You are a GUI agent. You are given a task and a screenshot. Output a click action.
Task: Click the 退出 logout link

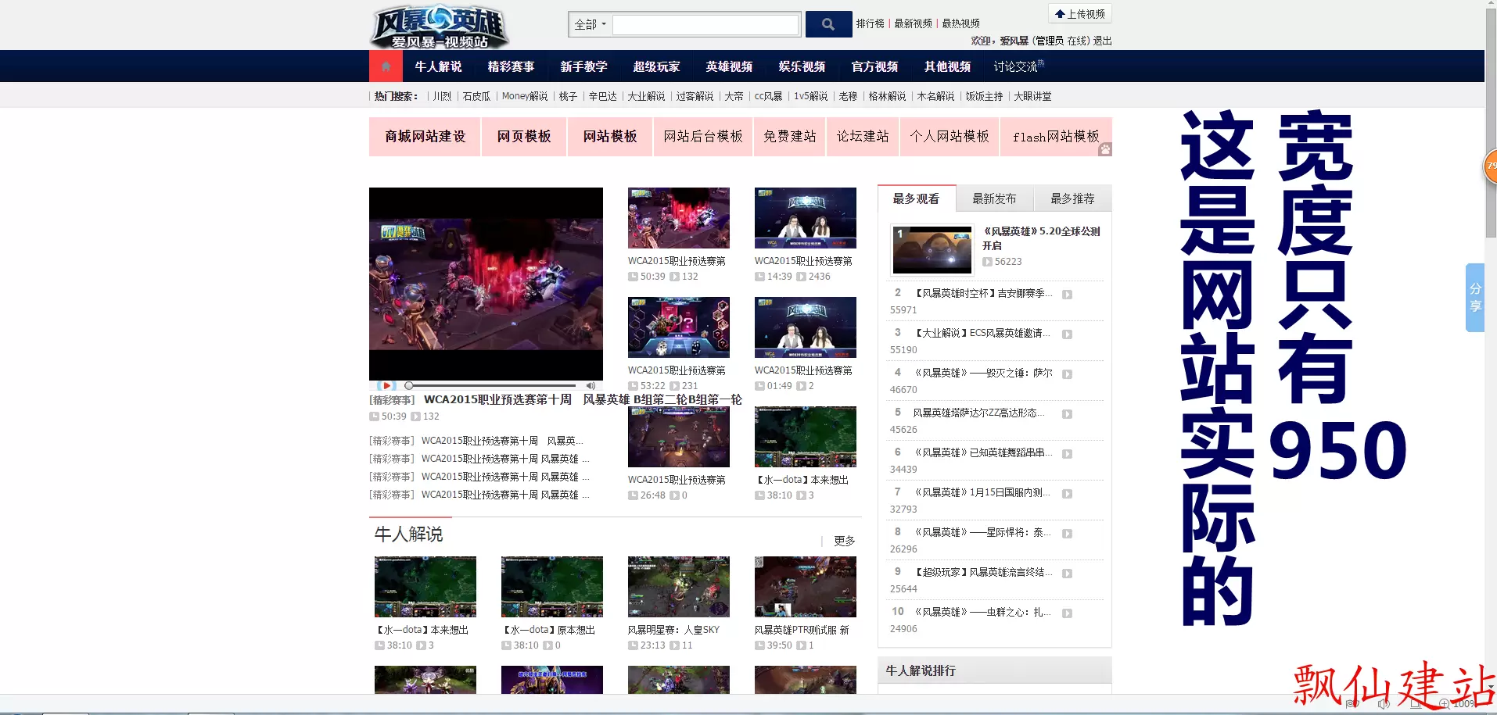(1102, 41)
